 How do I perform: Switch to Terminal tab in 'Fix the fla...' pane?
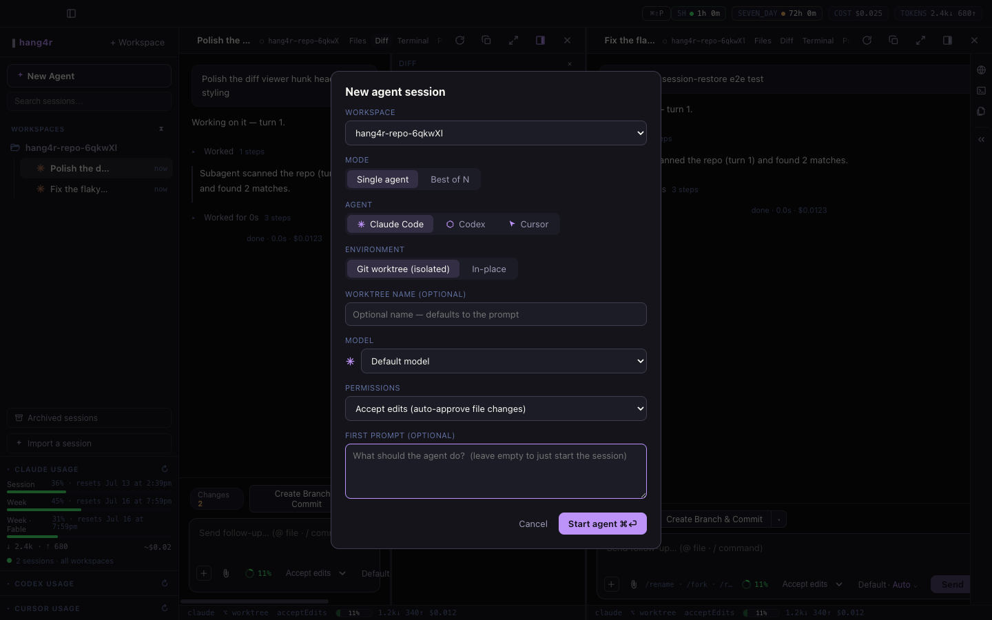click(x=818, y=41)
